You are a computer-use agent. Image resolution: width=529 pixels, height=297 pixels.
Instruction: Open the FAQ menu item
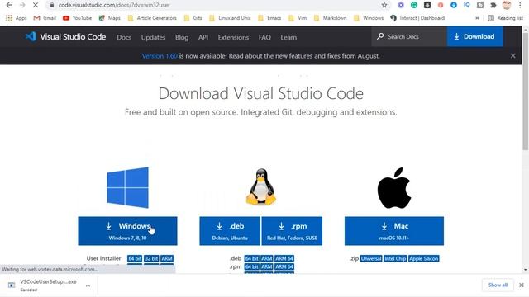tap(264, 37)
